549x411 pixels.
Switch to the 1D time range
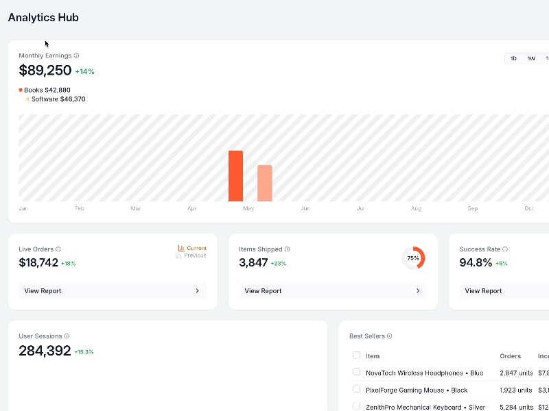(513, 59)
